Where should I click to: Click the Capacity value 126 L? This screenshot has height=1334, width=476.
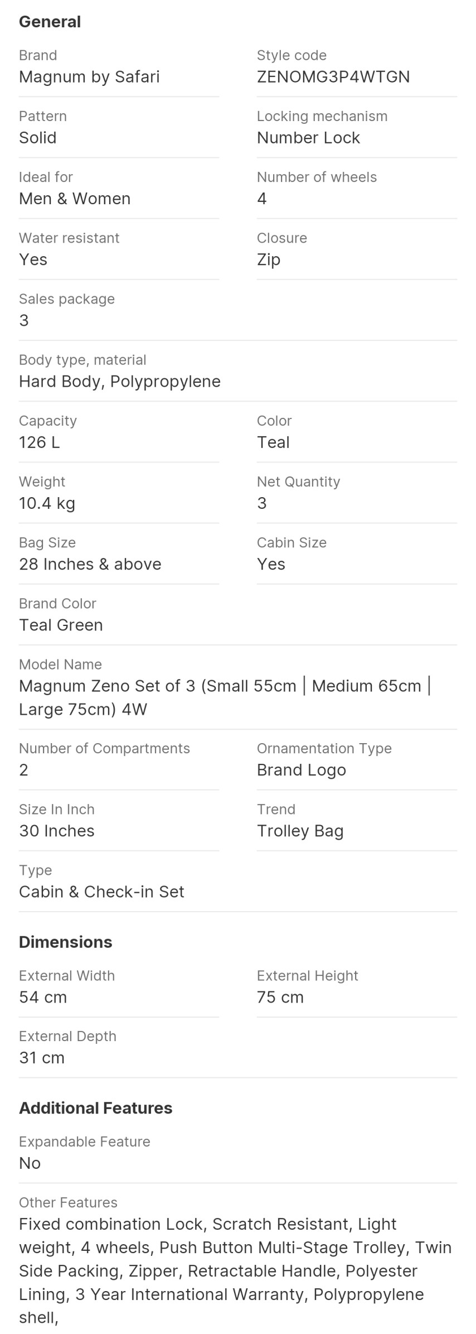(x=39, y=442)
